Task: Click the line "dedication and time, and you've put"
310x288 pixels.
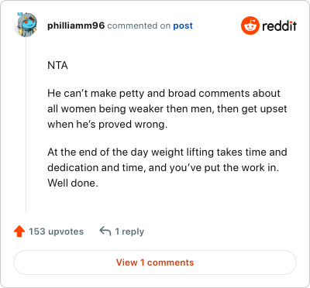Action: click(164, 168)
